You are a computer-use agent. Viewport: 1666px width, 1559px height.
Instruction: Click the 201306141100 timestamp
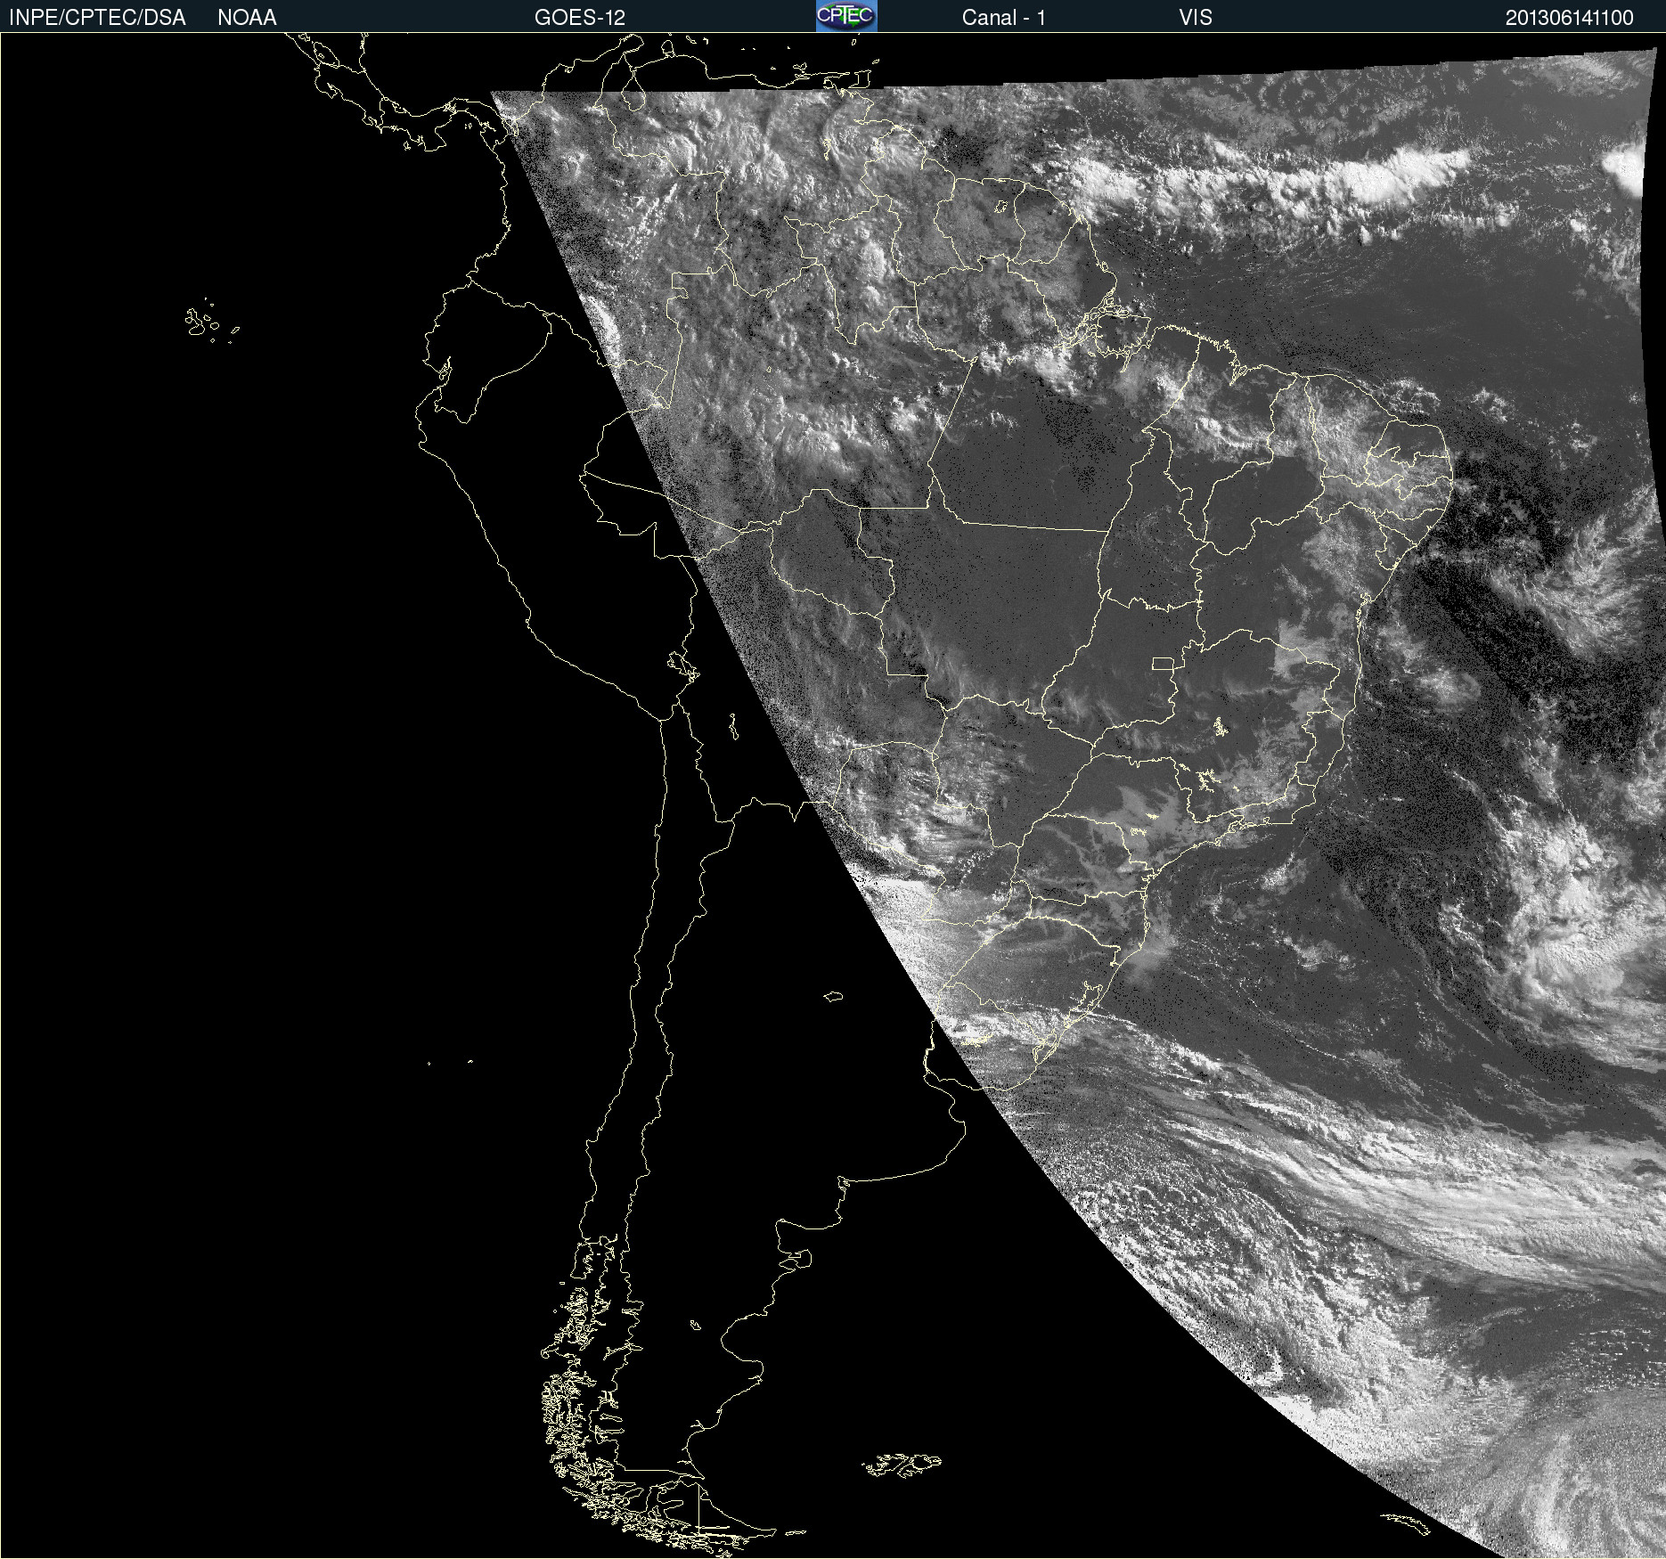point(1570,18)
